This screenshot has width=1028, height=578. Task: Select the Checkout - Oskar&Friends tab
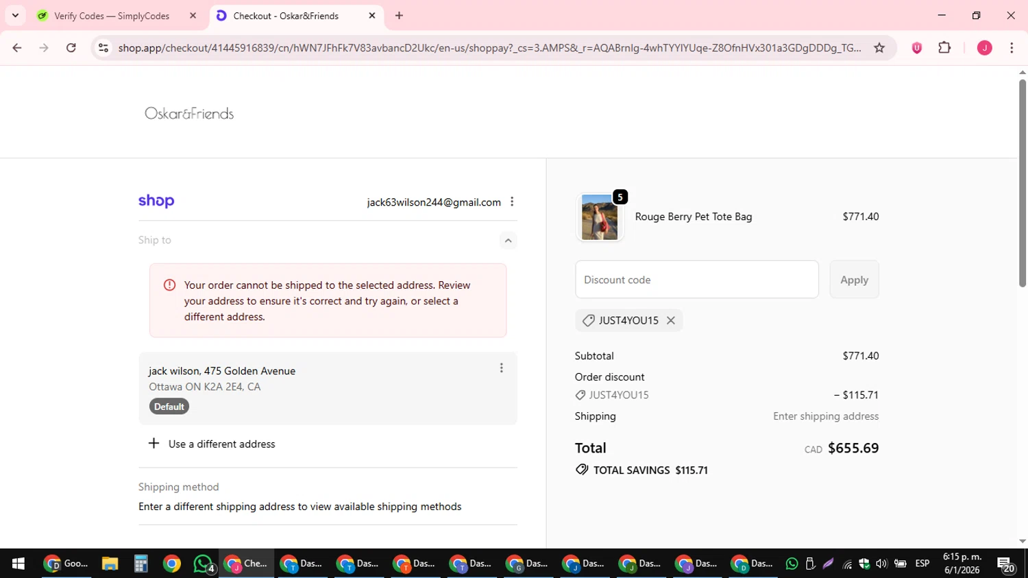point(286,16)
